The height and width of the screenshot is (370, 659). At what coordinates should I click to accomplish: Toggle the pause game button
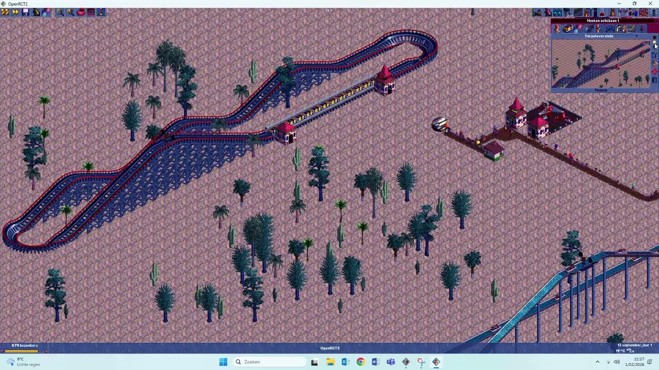[x=5, y=12]
